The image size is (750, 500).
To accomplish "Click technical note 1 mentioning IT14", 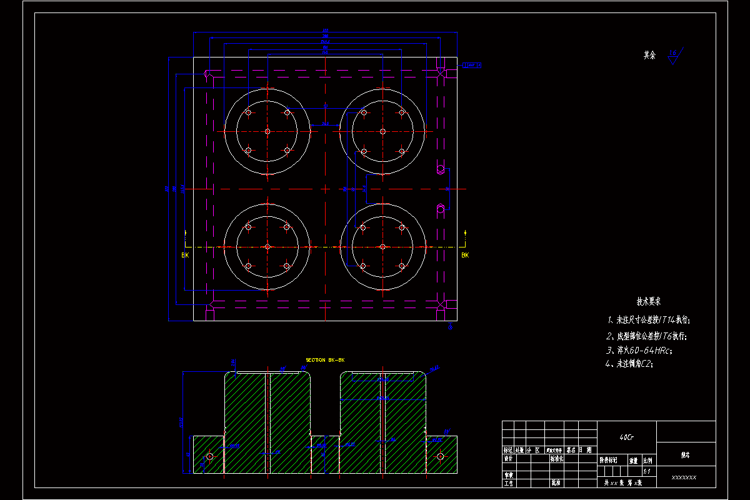I will pyautogui.click(x=649, y=320).
